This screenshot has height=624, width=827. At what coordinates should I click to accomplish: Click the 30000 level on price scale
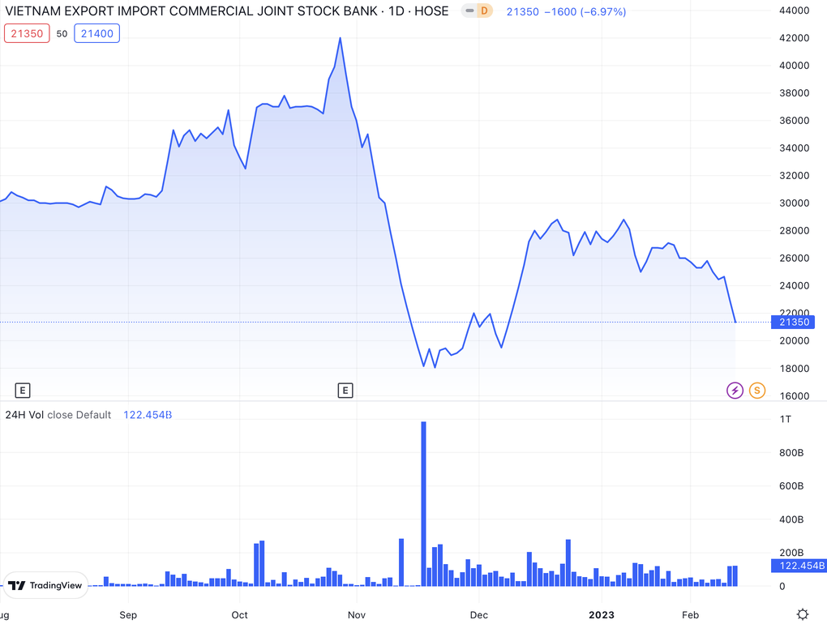point(794,203)
